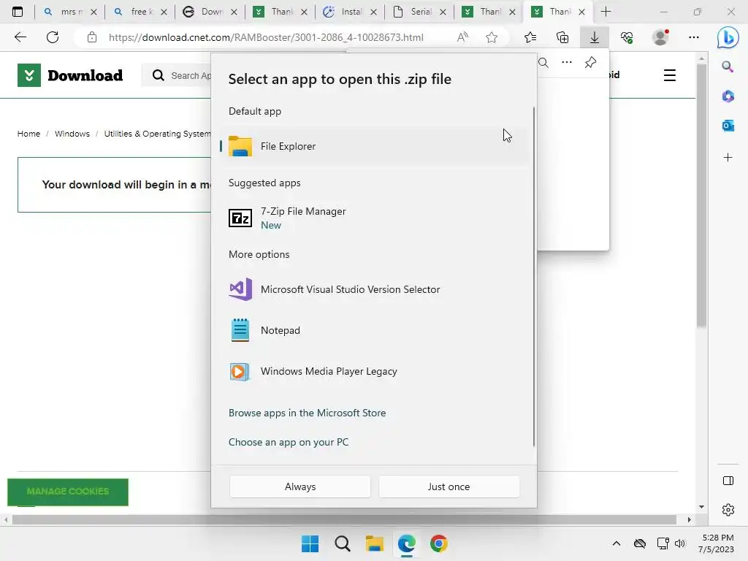Open the Edge Downloads toolbar button

595,37
